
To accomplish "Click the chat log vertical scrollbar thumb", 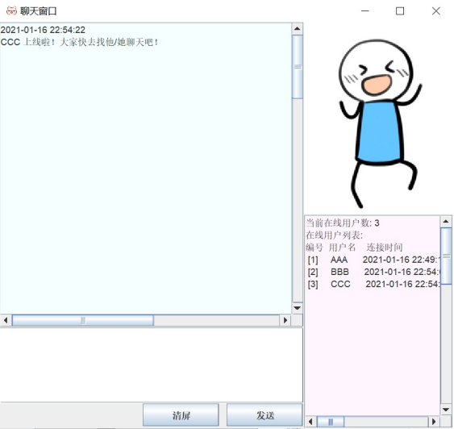I will 297,67.
